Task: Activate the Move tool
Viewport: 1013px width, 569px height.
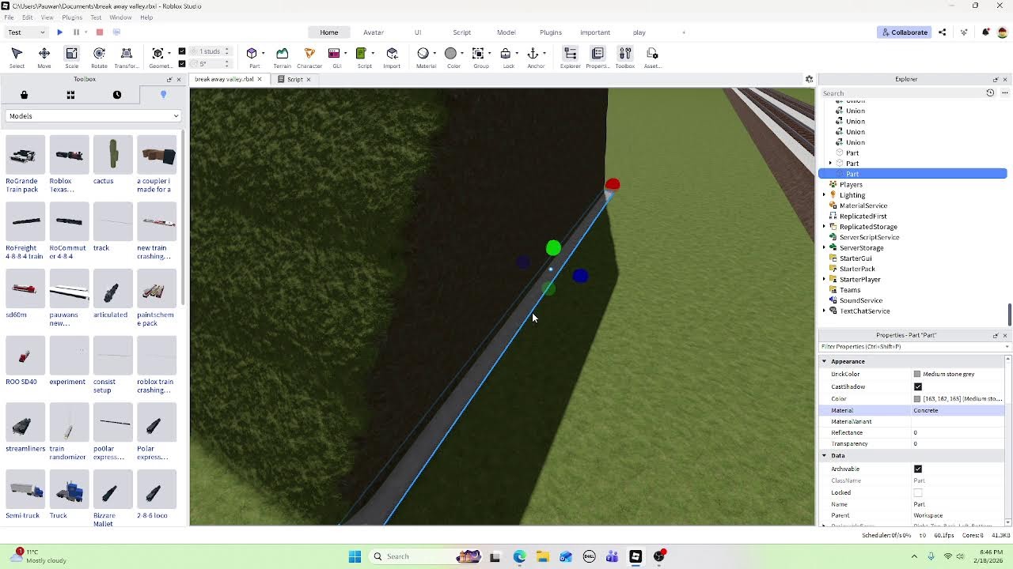Action: (x=44, y=57)
